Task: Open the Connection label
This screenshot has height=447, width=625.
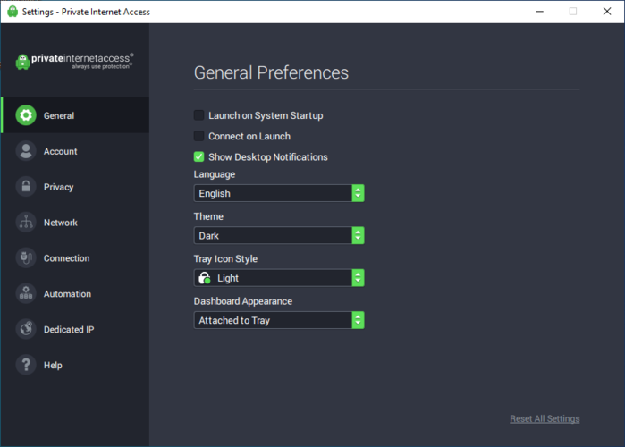Action: pyautogui.click(x=66, y=258)
